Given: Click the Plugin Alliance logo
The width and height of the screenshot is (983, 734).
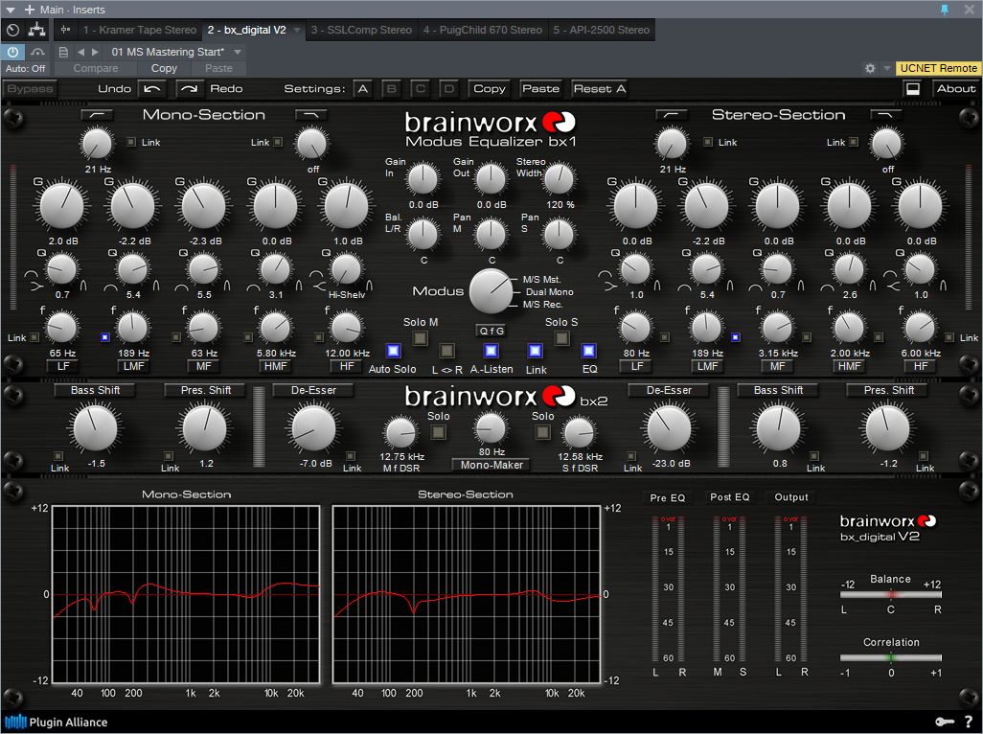Looking at the screenshot, I should 57,723.
